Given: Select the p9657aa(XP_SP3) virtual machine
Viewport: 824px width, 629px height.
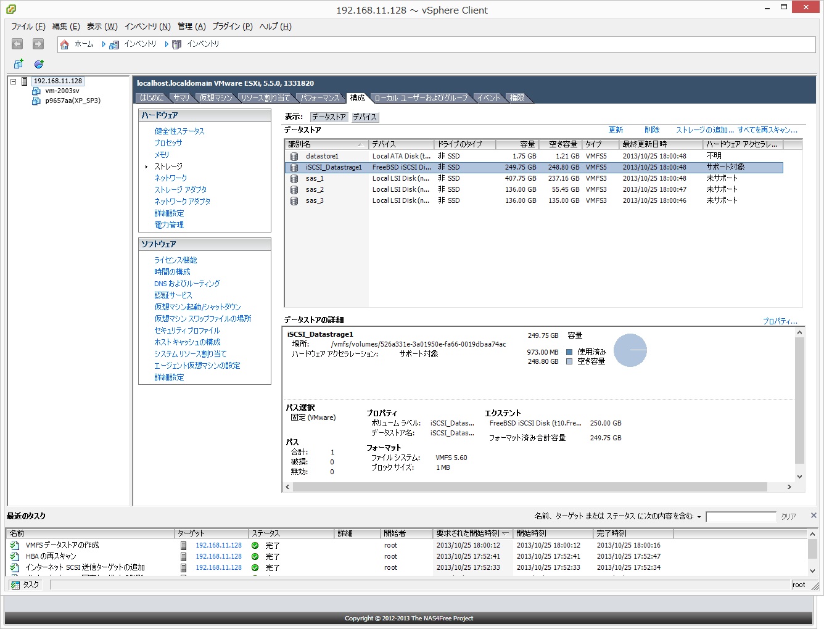Looking at the screenshot, I should click(x=72, y=101).
